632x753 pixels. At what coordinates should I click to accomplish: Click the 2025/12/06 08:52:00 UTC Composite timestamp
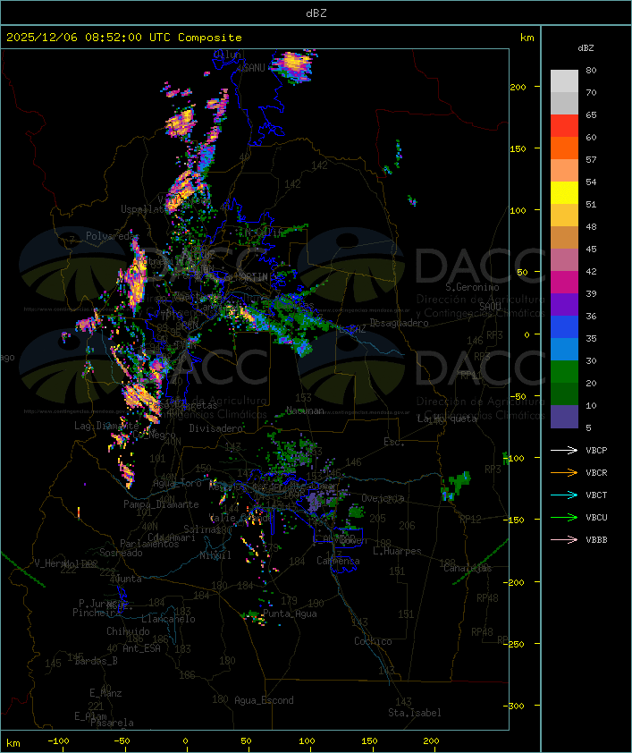click(124, 38)
